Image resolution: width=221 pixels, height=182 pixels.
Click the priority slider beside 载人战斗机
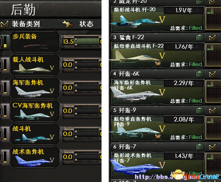point(5,65)
